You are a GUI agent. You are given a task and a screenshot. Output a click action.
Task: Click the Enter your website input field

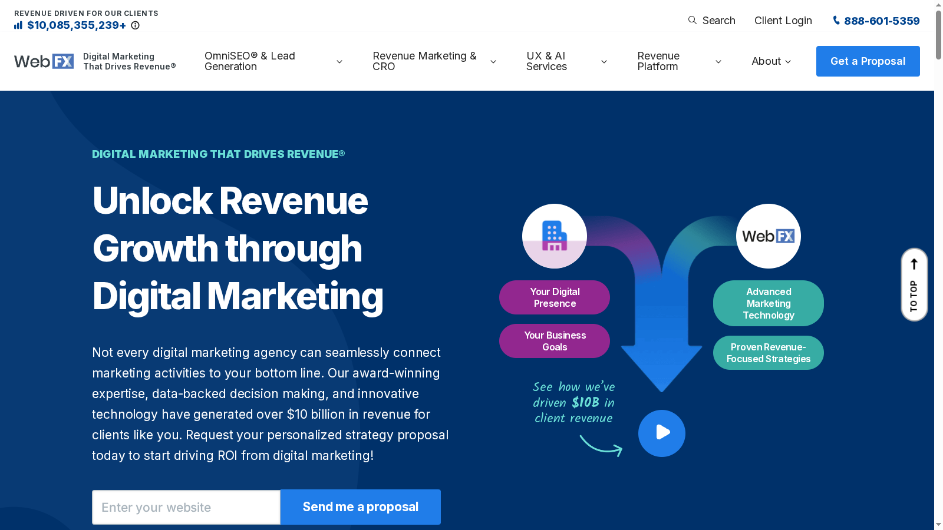pos(186,506)
